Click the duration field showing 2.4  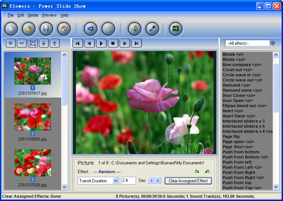128,180
